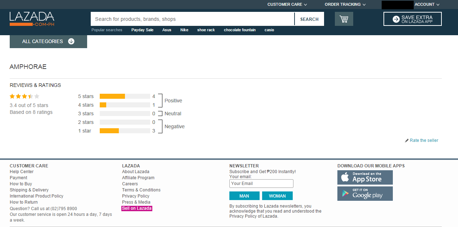The height and width of the screenshot is (227, 458).
Task: Open Rate the seller link
Action: pyautogui.click(x=424, y=140)
